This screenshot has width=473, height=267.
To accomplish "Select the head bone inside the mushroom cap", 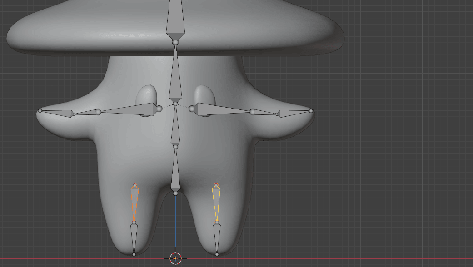I will click(175, 20).
